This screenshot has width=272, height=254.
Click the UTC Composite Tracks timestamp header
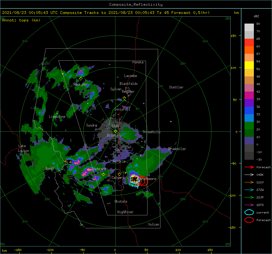point(106,13)
